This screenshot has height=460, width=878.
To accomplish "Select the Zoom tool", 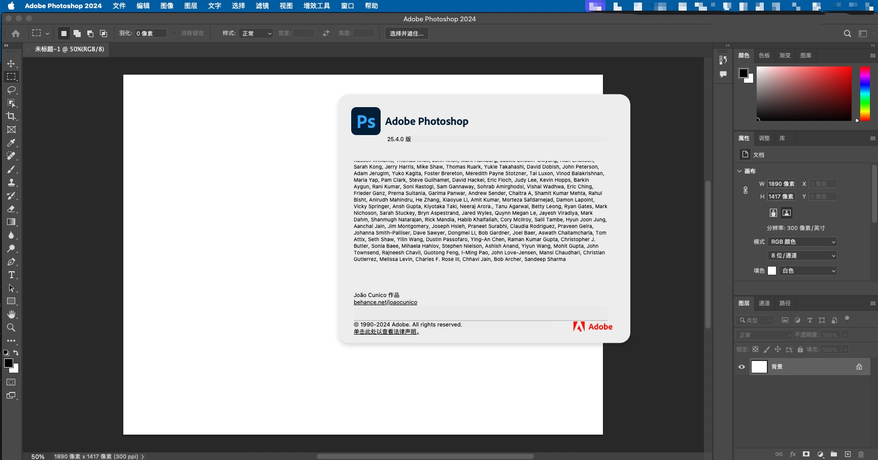I will tap(11, 327).
